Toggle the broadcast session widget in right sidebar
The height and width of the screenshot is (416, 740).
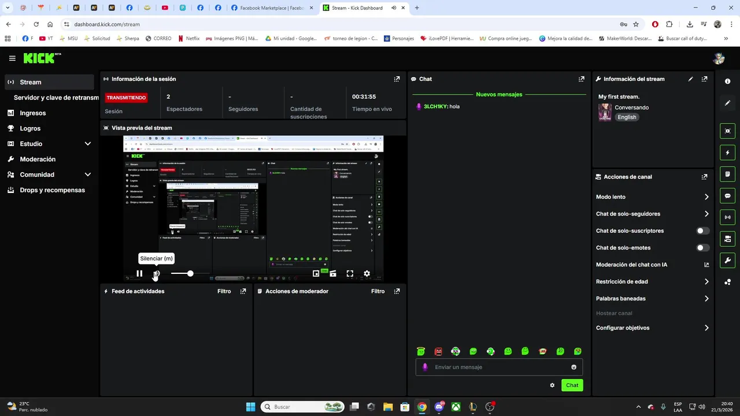(x=727, y=217)
